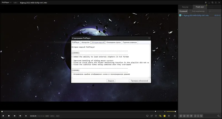Pin the player window on top
The height and width of the screenshot is (119, 222).
coord(206,2)
